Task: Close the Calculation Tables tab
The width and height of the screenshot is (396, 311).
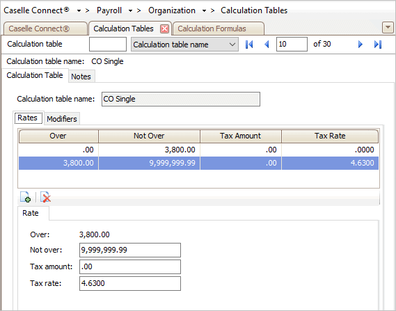Action: [164, 29]
